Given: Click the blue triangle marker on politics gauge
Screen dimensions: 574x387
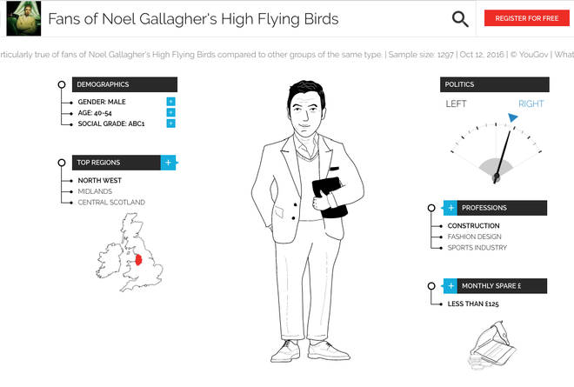Looking at the screenshot, I should [512, 117].
